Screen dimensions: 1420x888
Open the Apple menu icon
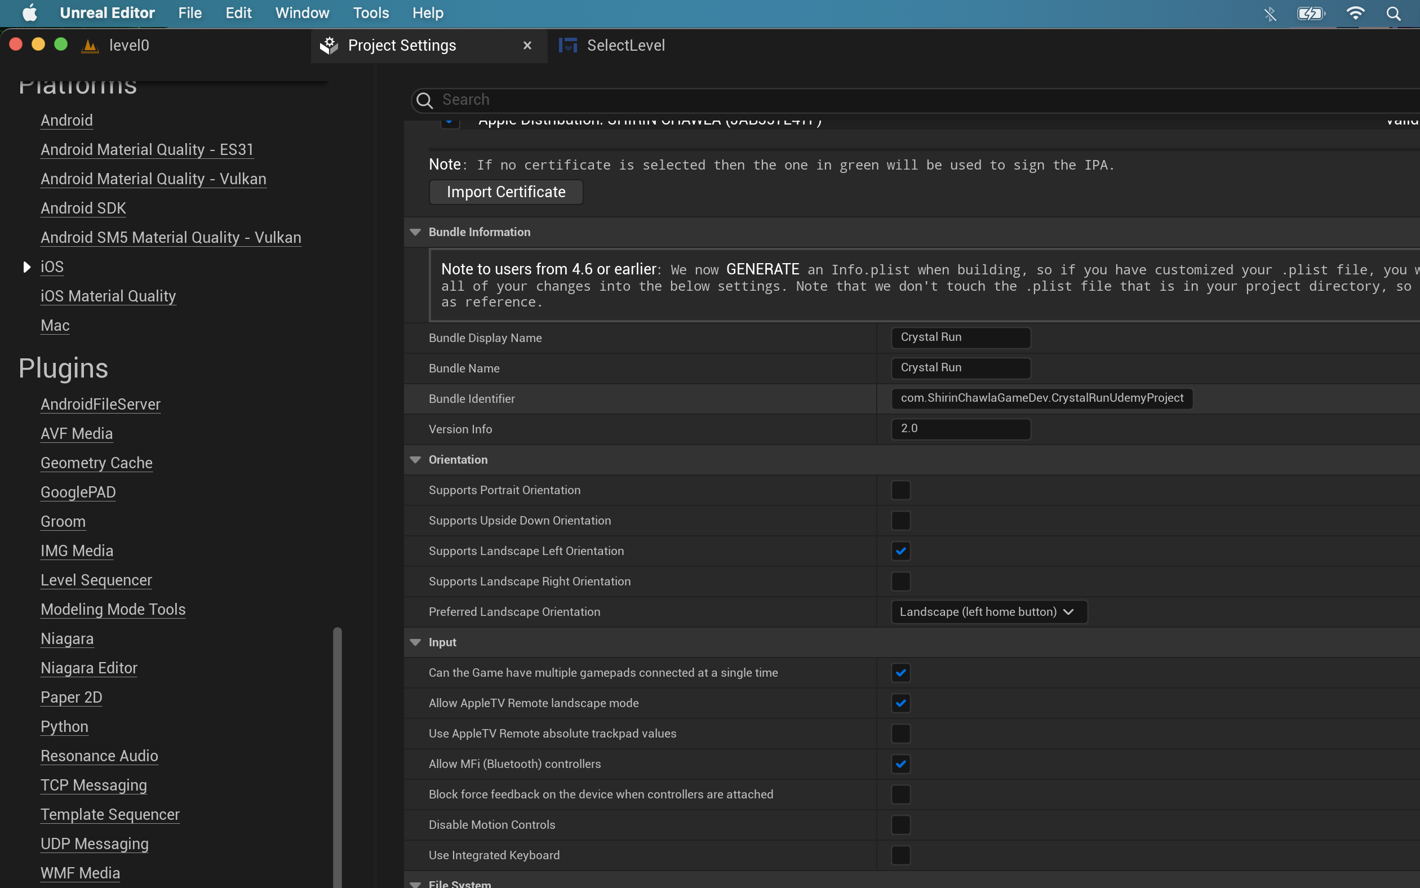point(29,13)
